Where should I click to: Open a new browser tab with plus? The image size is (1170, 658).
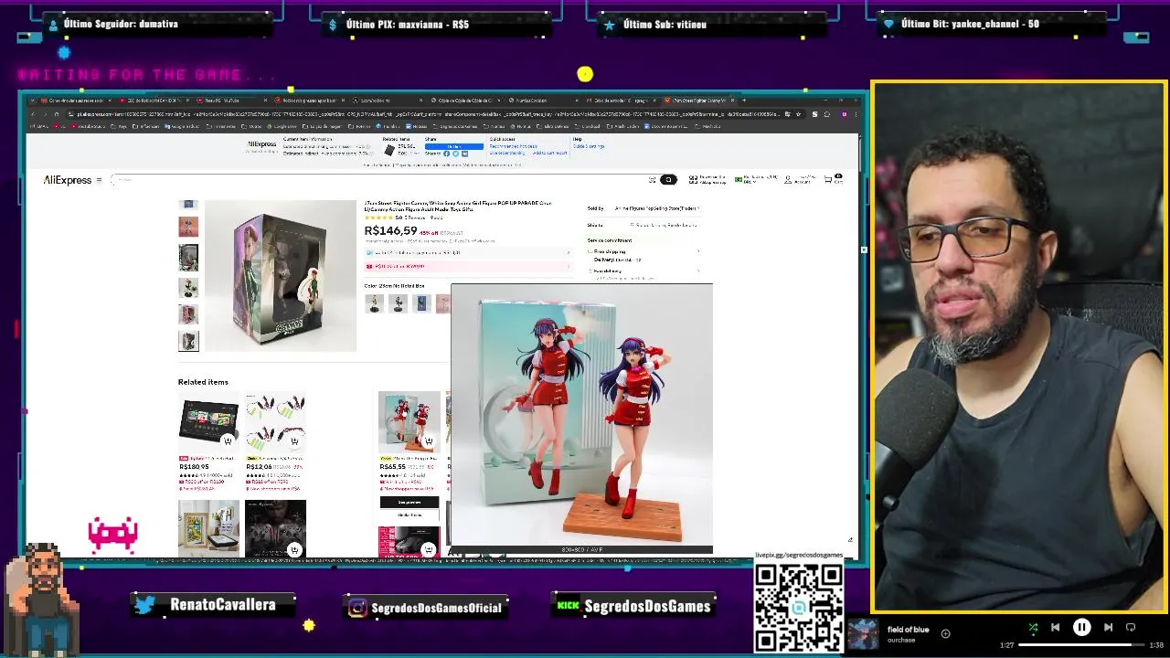744,101
